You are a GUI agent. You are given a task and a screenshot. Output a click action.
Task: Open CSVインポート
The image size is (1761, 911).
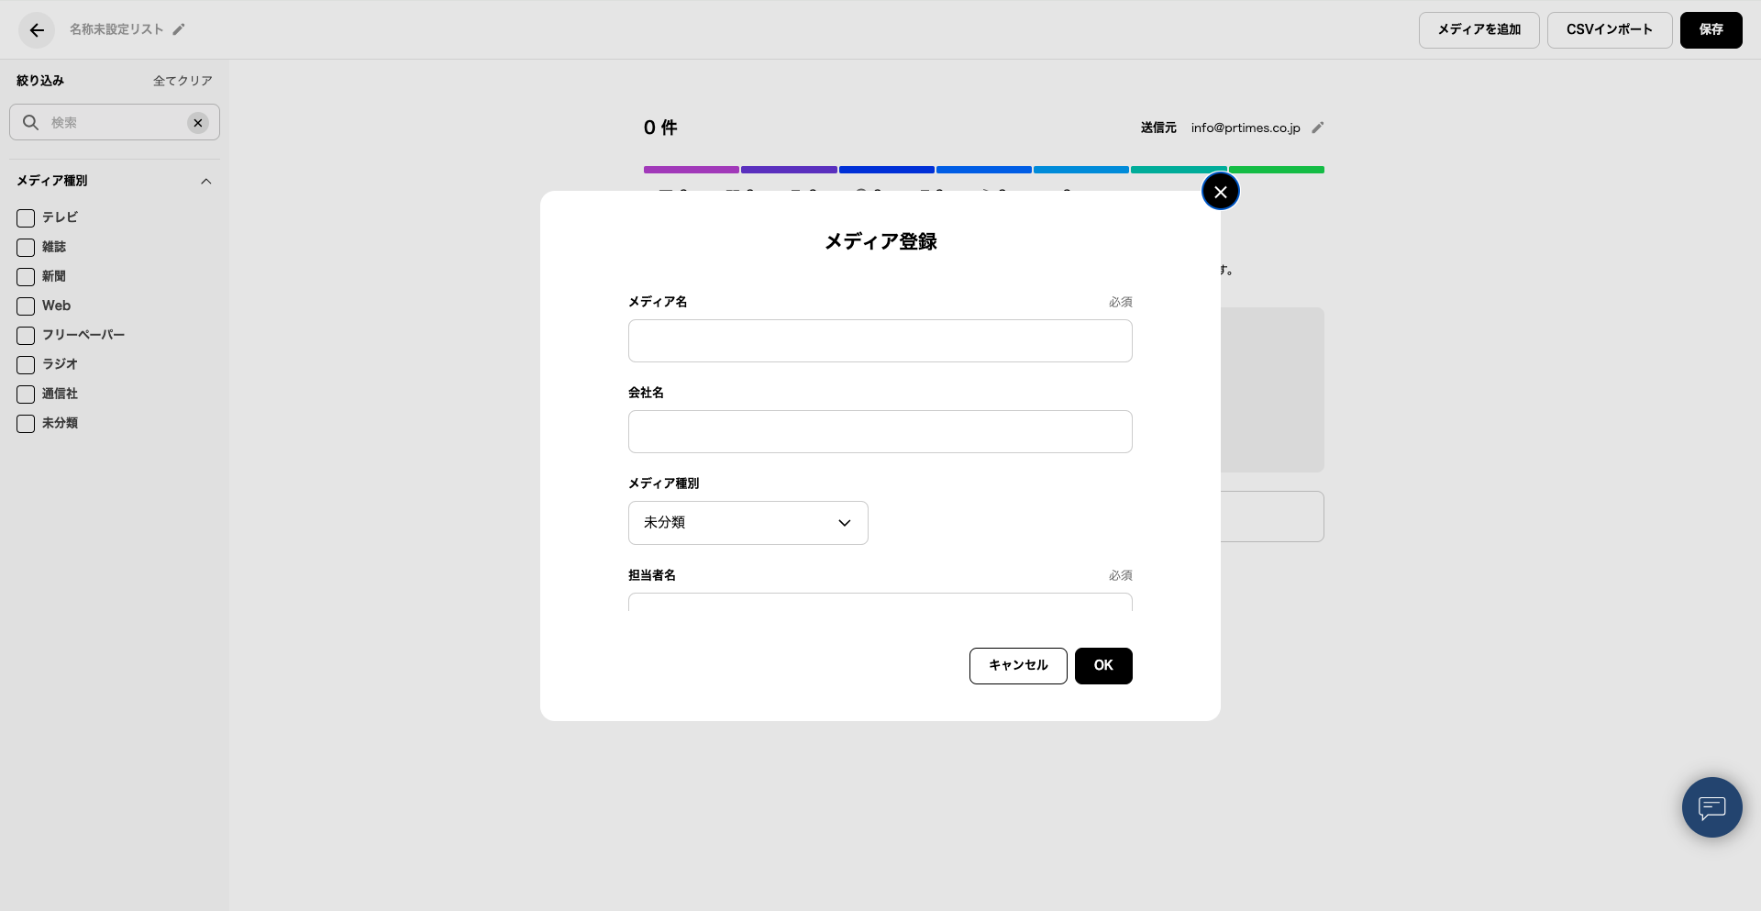[x=1609, y=30]
